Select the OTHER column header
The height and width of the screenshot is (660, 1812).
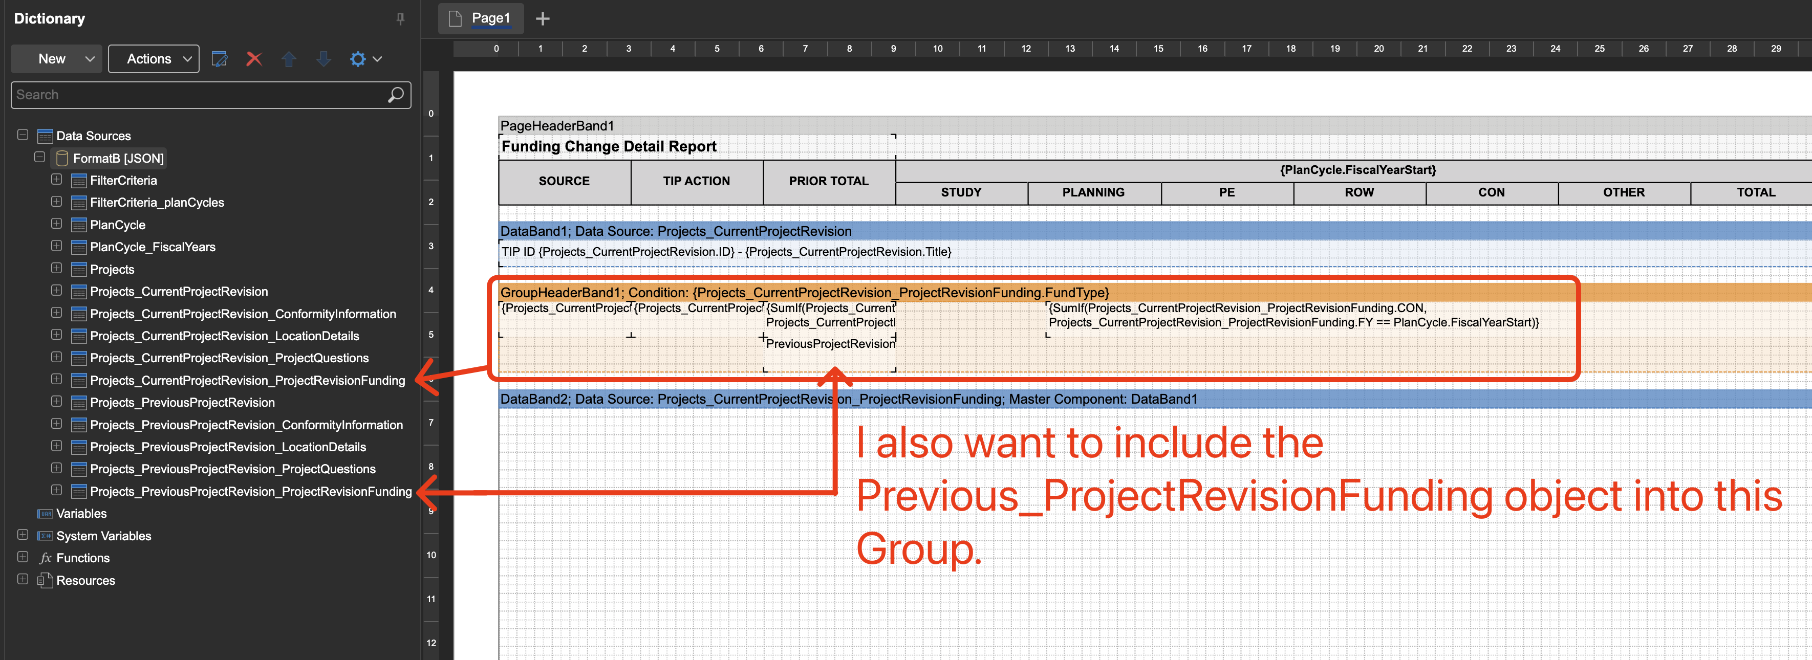click(x=1624, y=192)
